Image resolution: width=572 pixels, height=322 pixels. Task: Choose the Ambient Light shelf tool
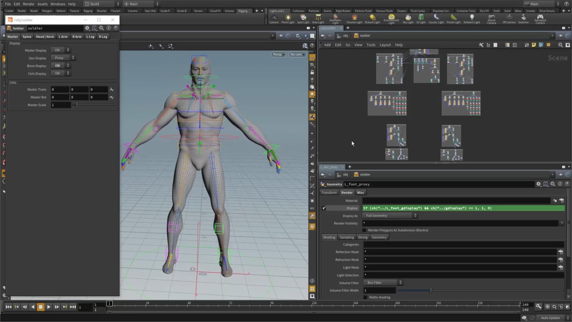click(x=471, y=19)
